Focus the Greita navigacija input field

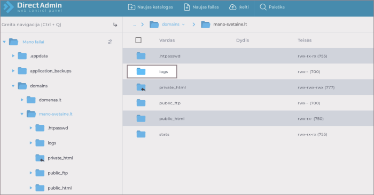pyautogui.click(x=55, y=25)
